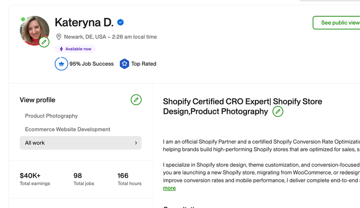Click the 95% Job Success text
The image size is (360, 208).
pyautogui.click(x=92, y=64)
